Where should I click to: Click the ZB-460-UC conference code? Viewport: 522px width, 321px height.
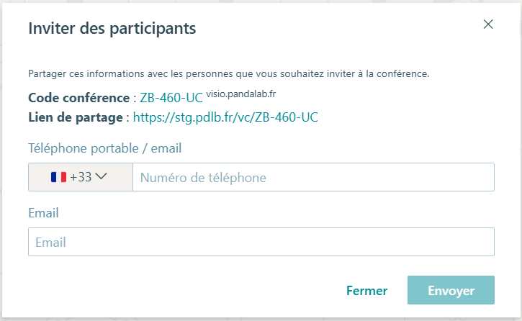(171, 98)
